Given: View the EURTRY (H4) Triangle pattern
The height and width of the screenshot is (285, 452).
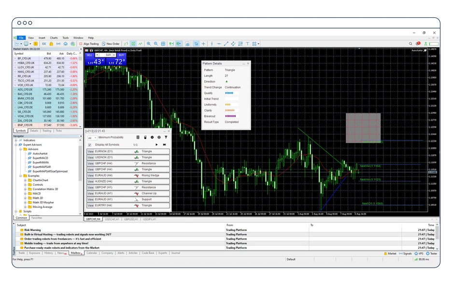Looking at the screenshot, I should coord(90,205).
